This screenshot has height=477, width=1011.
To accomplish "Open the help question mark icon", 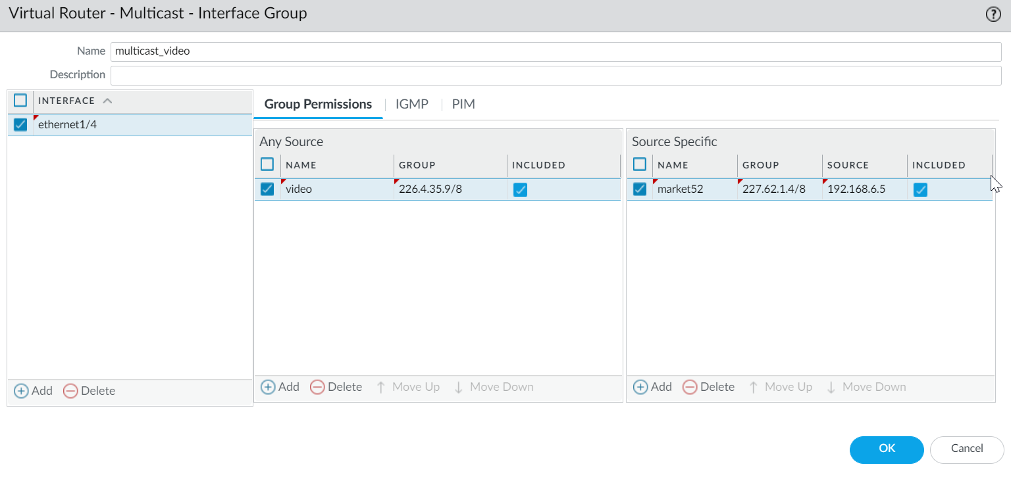I will (993, 14).
